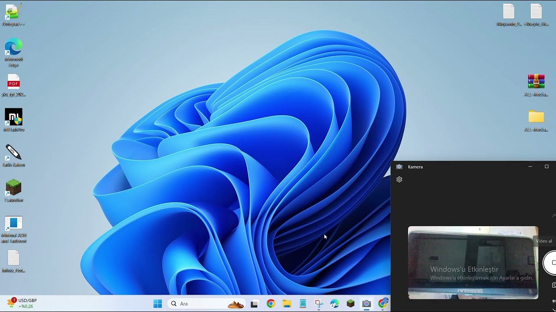
Task: Select the MiFlashPro desktop shortcut
Action: coord(13,120)
